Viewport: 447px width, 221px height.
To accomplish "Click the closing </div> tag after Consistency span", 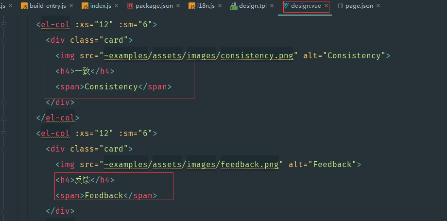I will point(60,102).
